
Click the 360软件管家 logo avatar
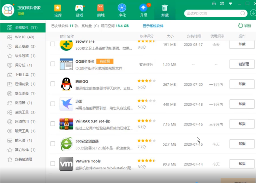pyautogui.click(x=8, y=10)
